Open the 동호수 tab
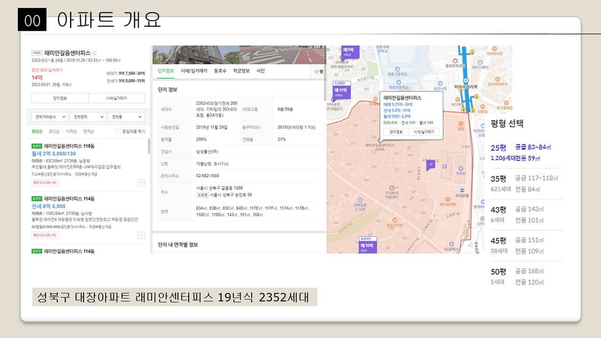 [220, 71]
